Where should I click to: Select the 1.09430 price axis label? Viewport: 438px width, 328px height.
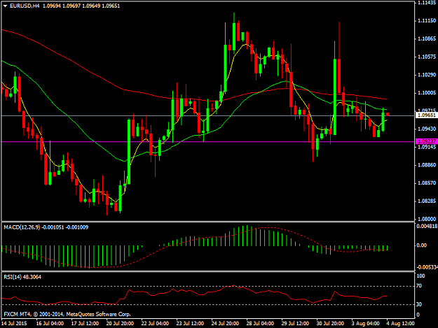[x=427, y=129]
